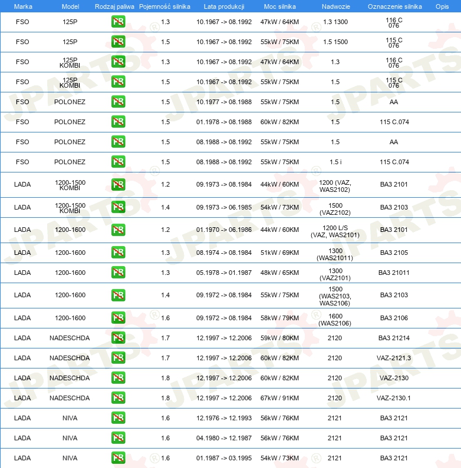Click the body cell '1500 (WAS2103, WAS2106)'
Screen dimensions: 461x468
coord(335,296)
